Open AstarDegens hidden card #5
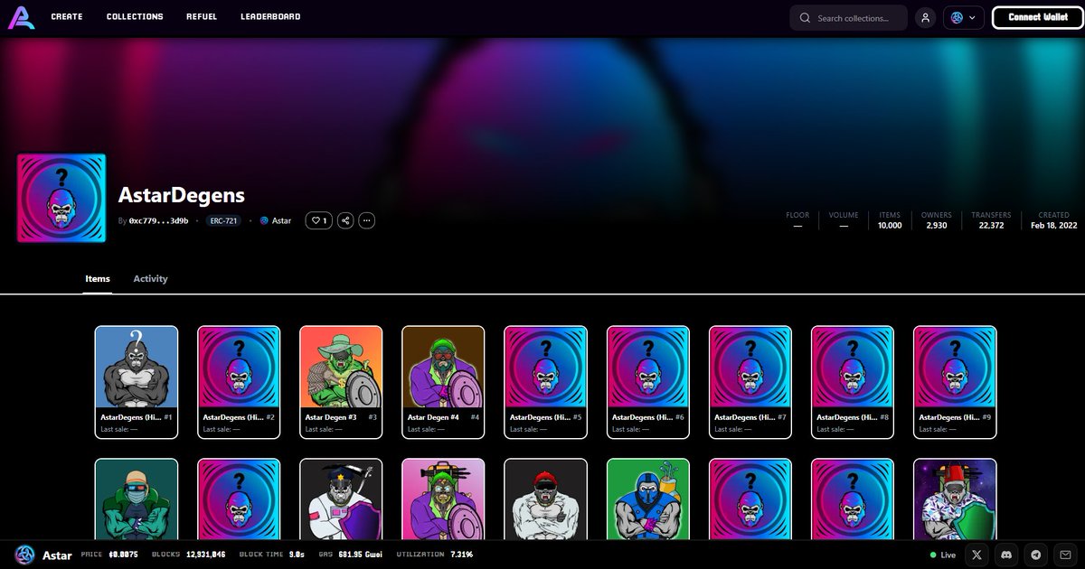This screenshot has height=569, width=1085. click(x=545, y=382)
